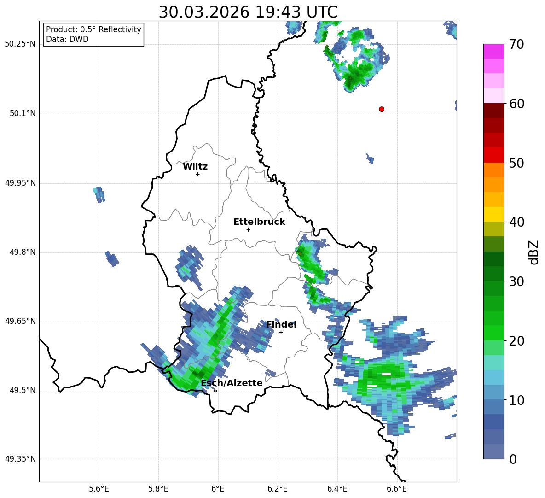Click the dBZ colorbar label
This screenshot has width=545, height=498.
(x=534, y=252)
